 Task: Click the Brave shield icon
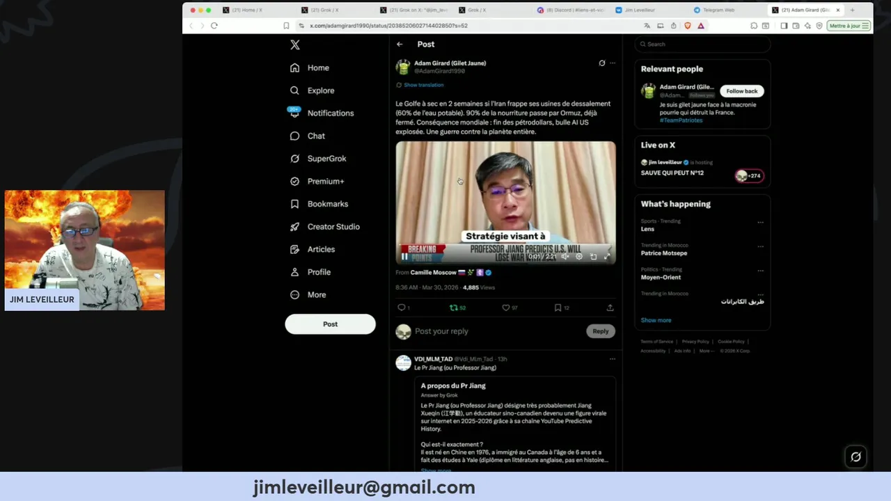(x=687, y=26)
